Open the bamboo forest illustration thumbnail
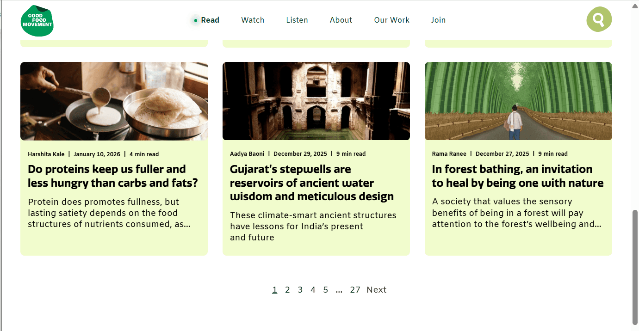The width and height of the screenshot is (639, 331). [x=518, y=101]
